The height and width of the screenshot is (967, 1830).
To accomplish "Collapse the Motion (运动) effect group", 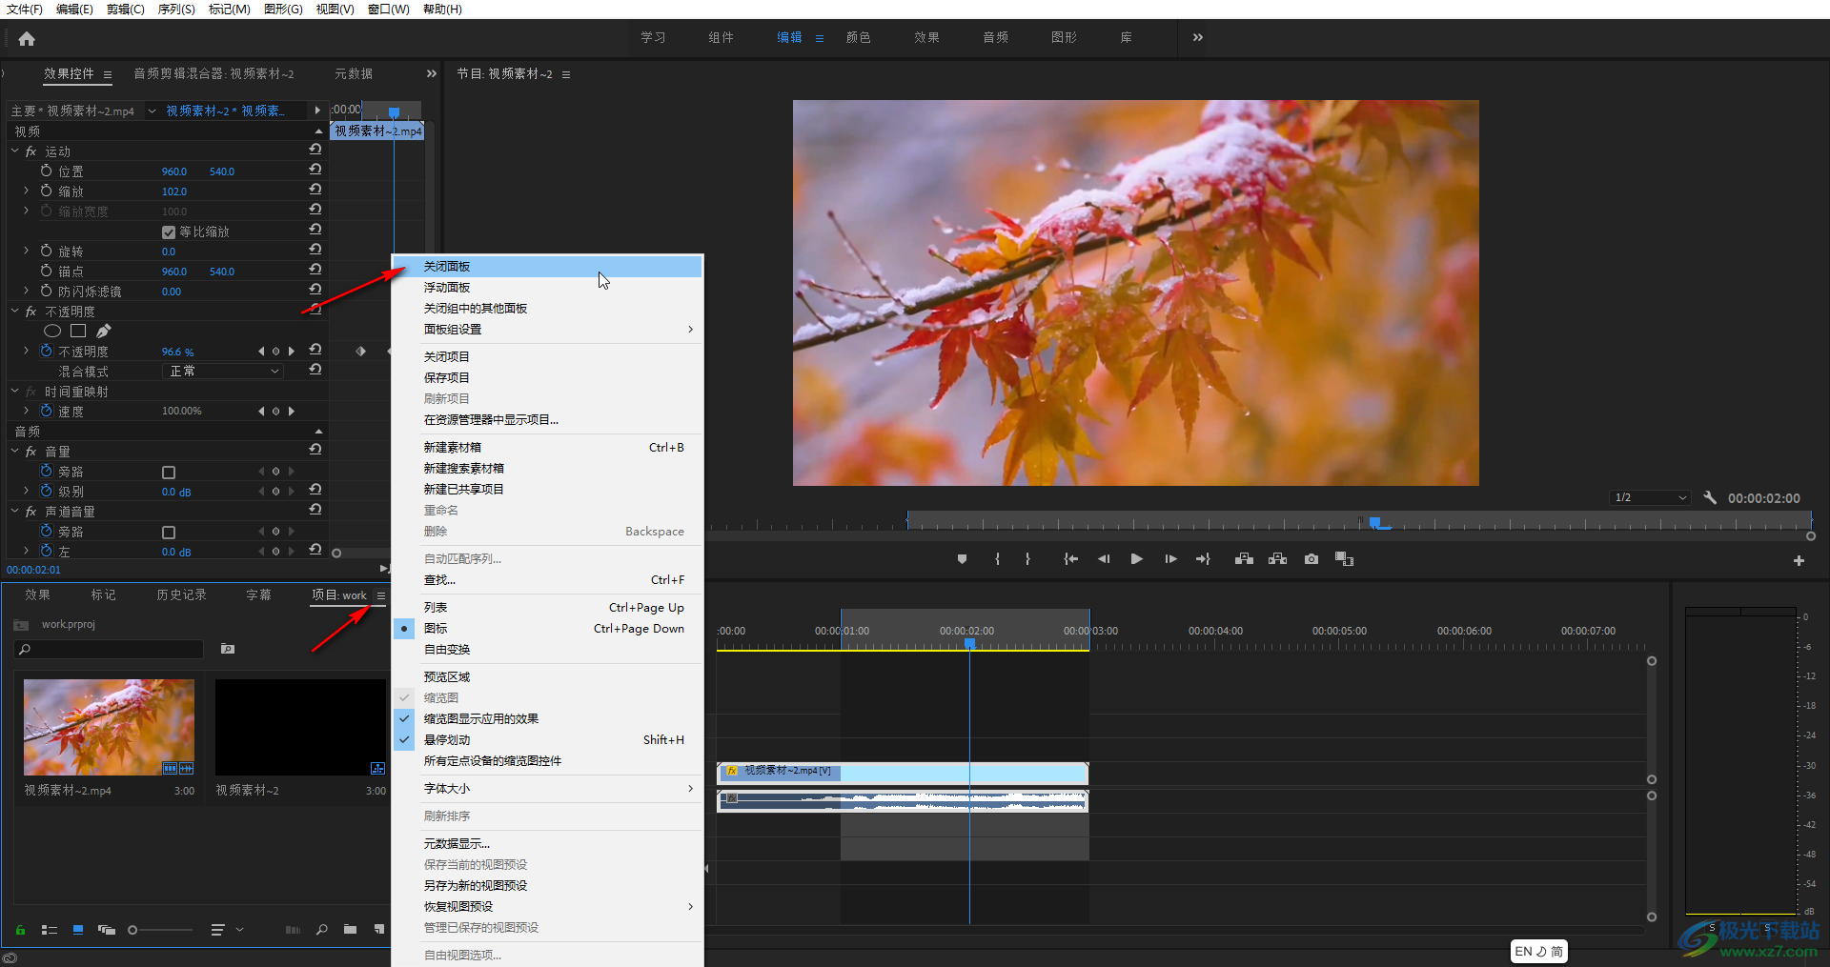I will (x=15, y=151).
